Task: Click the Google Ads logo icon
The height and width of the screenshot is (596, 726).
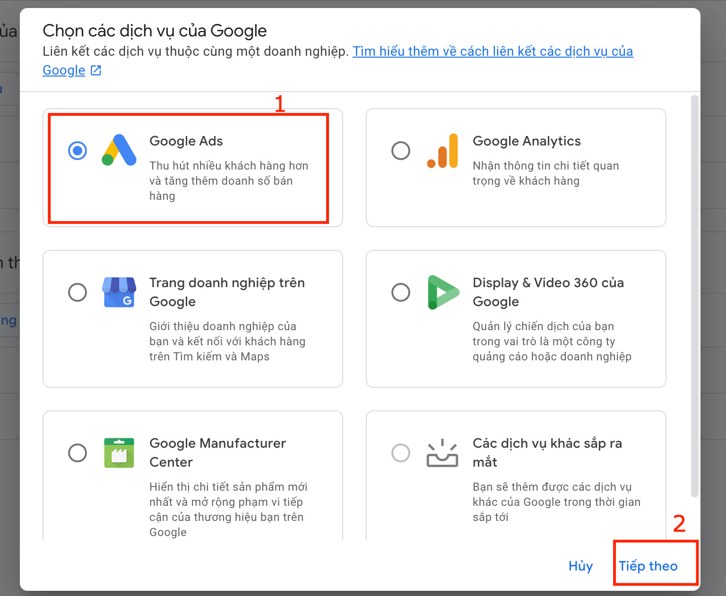Action: [x=119, y=150]
